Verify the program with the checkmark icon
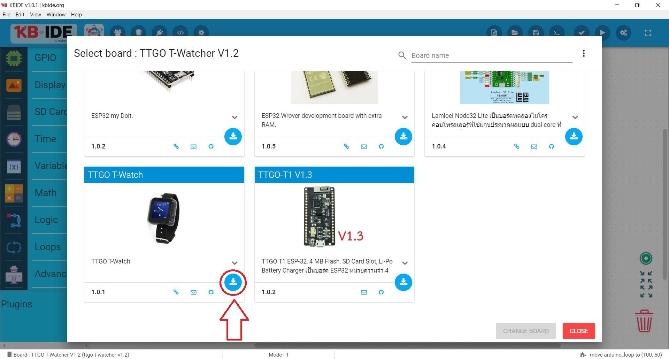 (581, 32)
